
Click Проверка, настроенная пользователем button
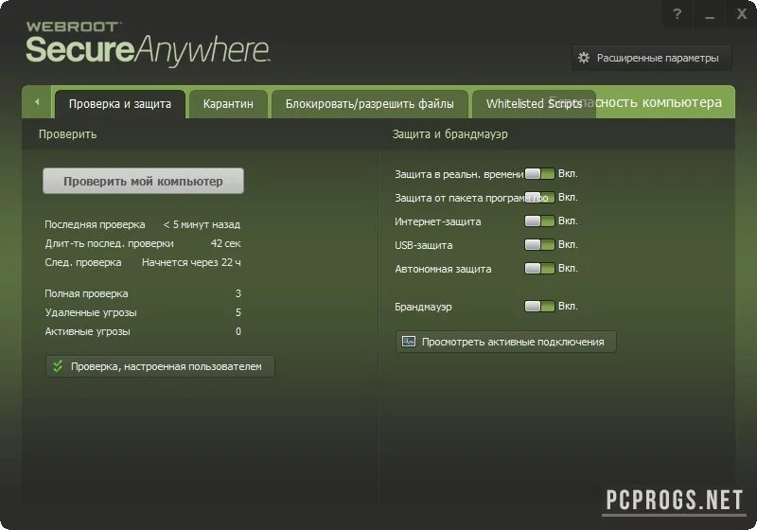160,366
